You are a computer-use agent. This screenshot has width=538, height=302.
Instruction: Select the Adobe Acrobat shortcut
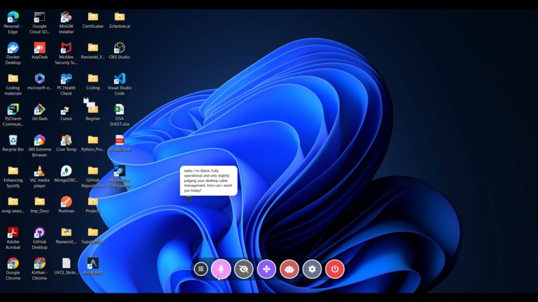click(13, 238)
